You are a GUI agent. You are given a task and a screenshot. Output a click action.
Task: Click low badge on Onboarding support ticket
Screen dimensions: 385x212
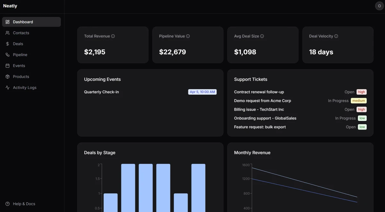click(362, 118)
